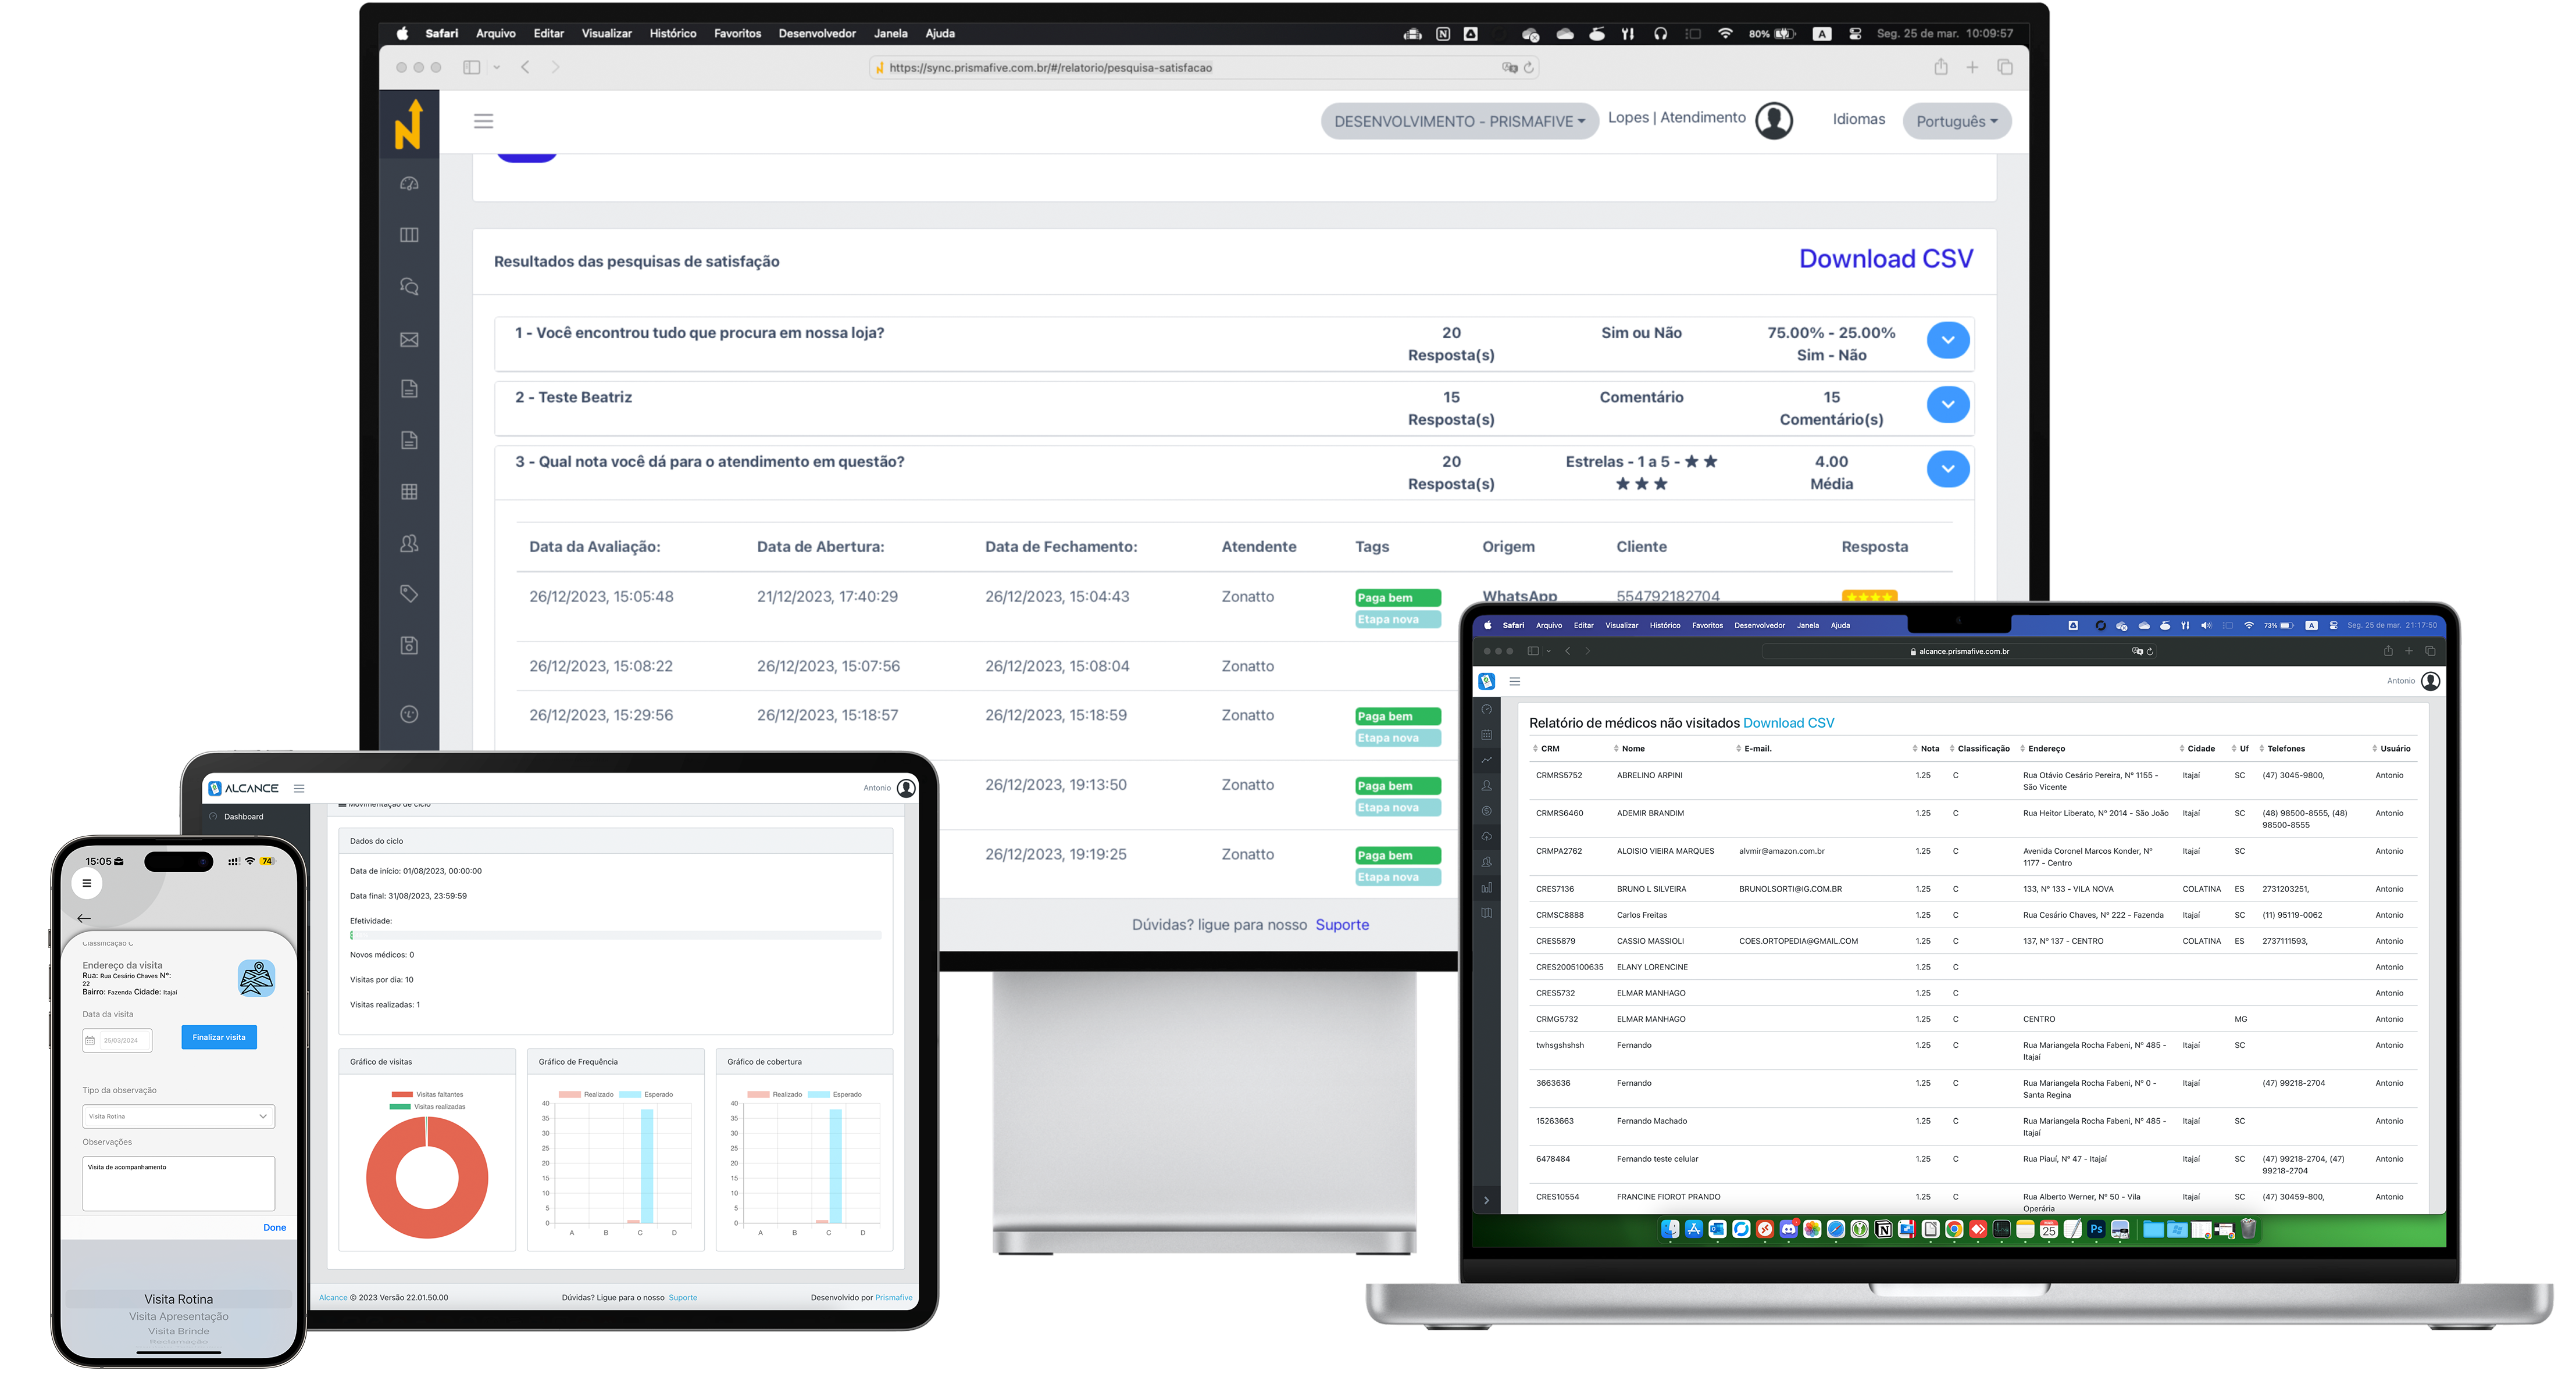Click the large Download CSV link
Image resolution: width=2576 pixels, height=1378 pixels.
(1885, 259)
